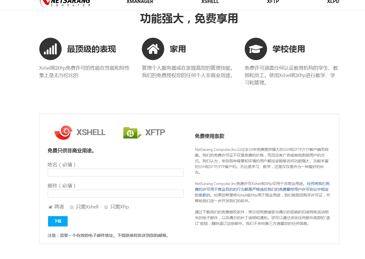
Task: Click the green XFTP transfer logo
Action: (x=132, y=133)
